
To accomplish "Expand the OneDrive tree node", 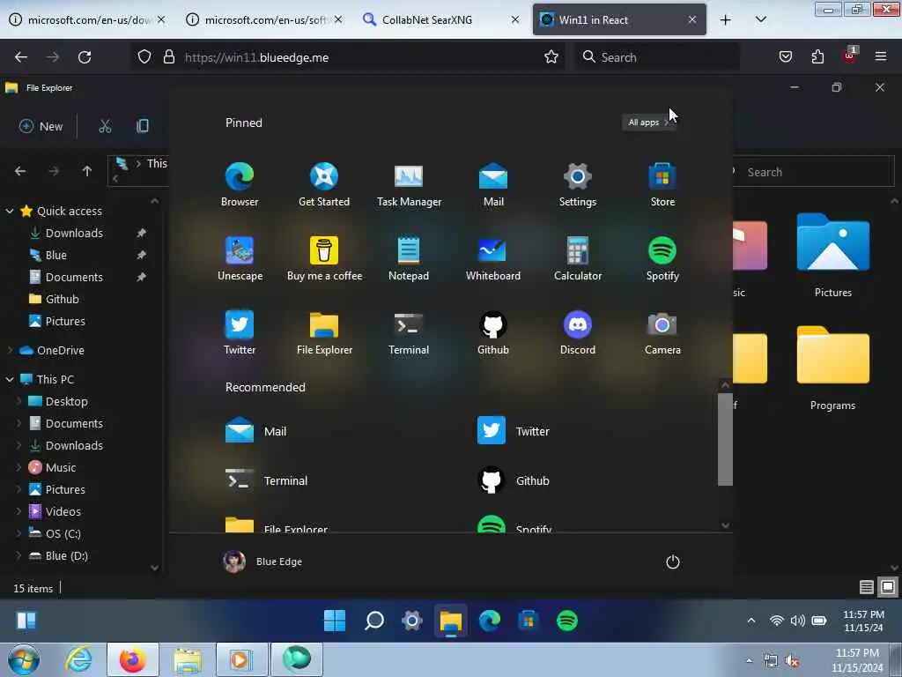I will pyautogui.click(x=10, y=350).
